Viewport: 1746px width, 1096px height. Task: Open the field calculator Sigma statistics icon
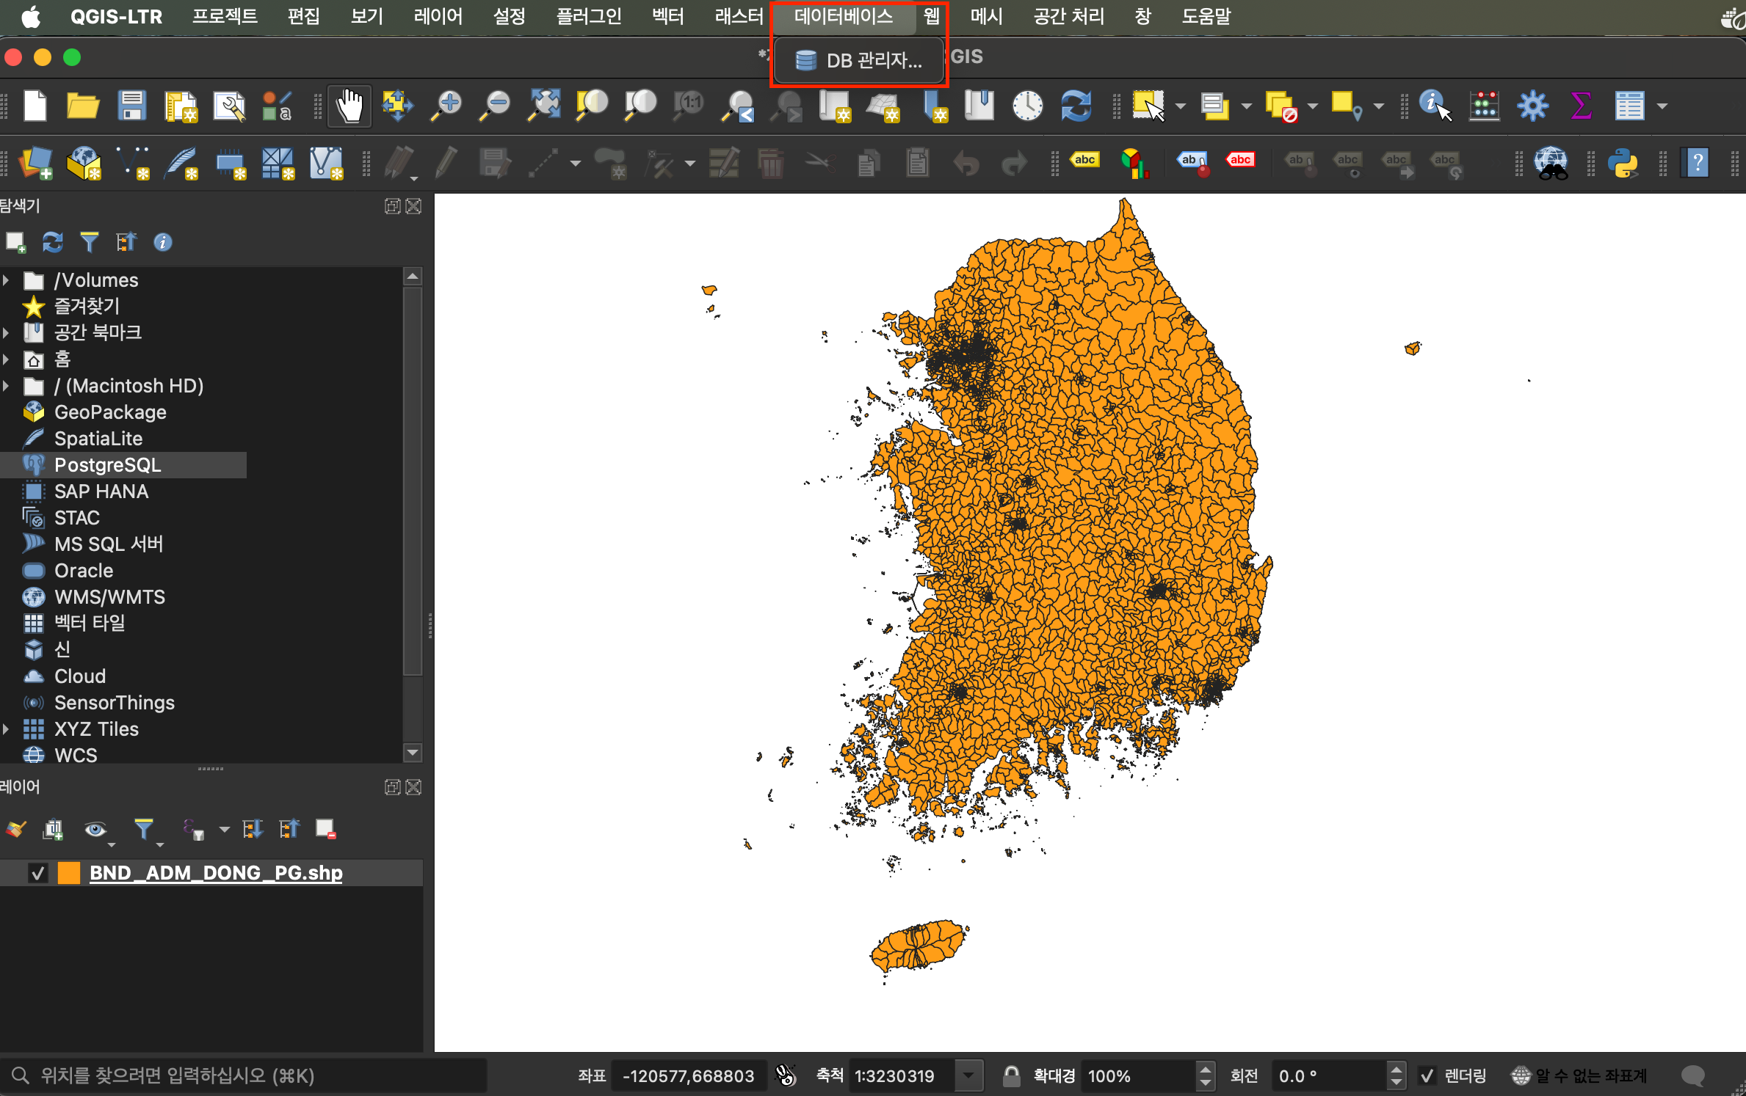1581,106
